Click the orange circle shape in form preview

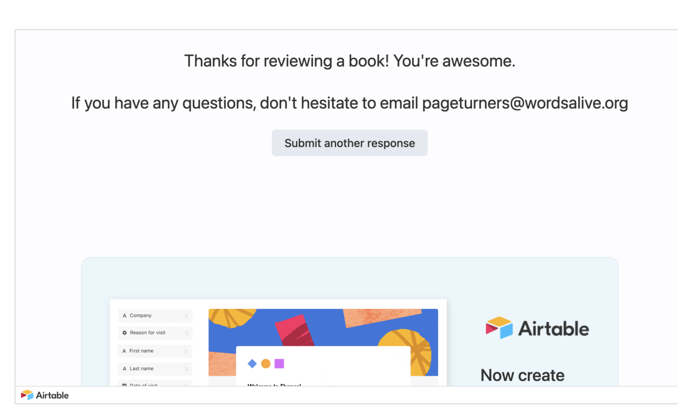[266, 364]
